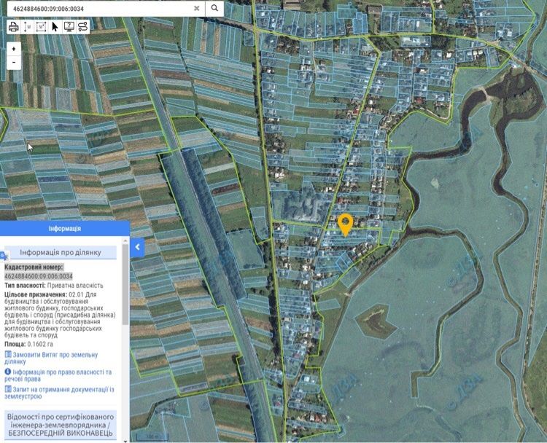Screen dimensions: 547x443
Task: Click scrollbar up arrow in info panel
Action: point(125,240)
